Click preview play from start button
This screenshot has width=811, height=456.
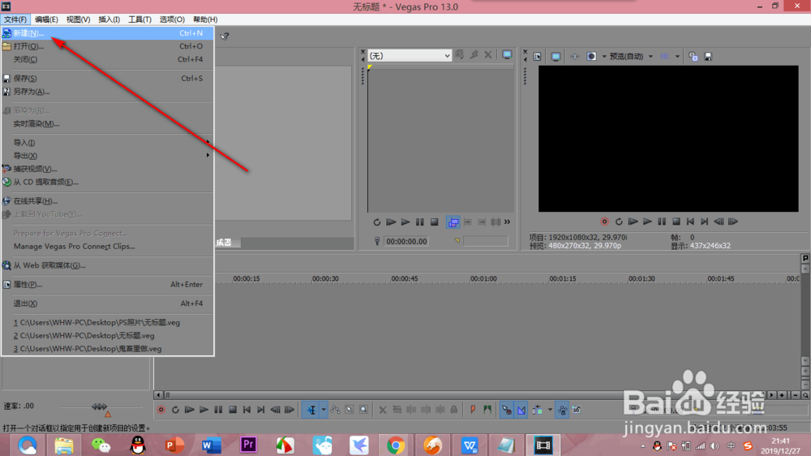click(633, 222)
